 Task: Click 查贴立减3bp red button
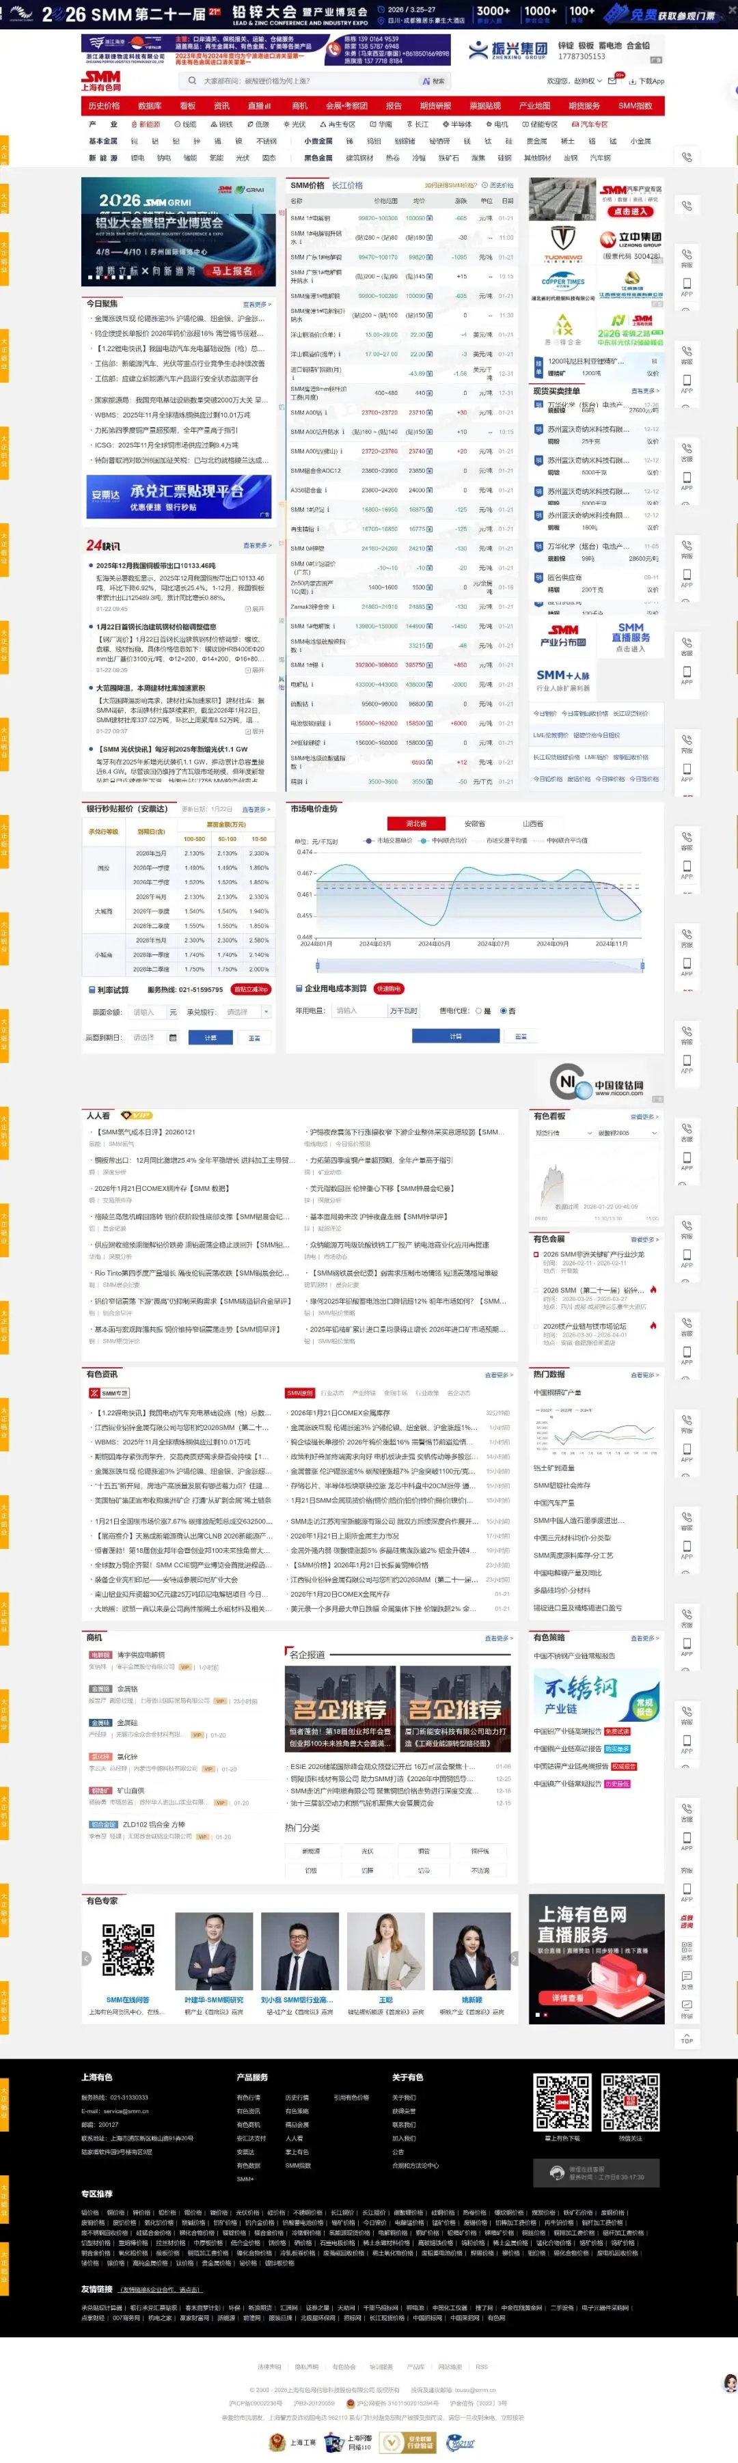251,989
